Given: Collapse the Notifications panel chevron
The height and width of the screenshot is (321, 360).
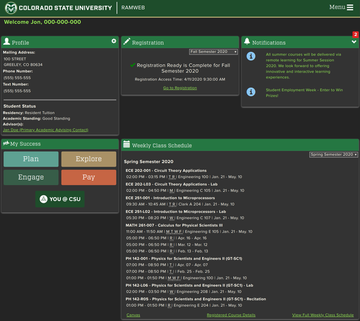Looking at the screenshot, I should 354,42.
